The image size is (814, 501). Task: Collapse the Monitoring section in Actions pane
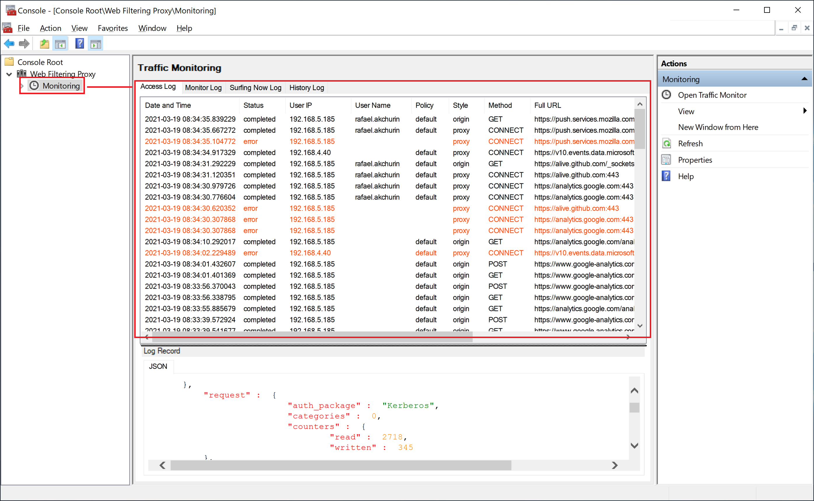[804, 79]
